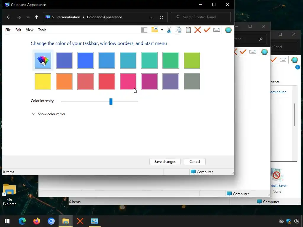The width and height of the screenshot is (303, 227).
Task: Open the Edit menu
Action: pyautogui.click(x=18, y=30)
